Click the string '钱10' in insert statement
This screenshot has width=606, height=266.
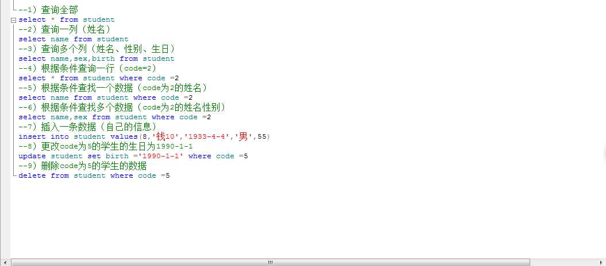(165, 137)
